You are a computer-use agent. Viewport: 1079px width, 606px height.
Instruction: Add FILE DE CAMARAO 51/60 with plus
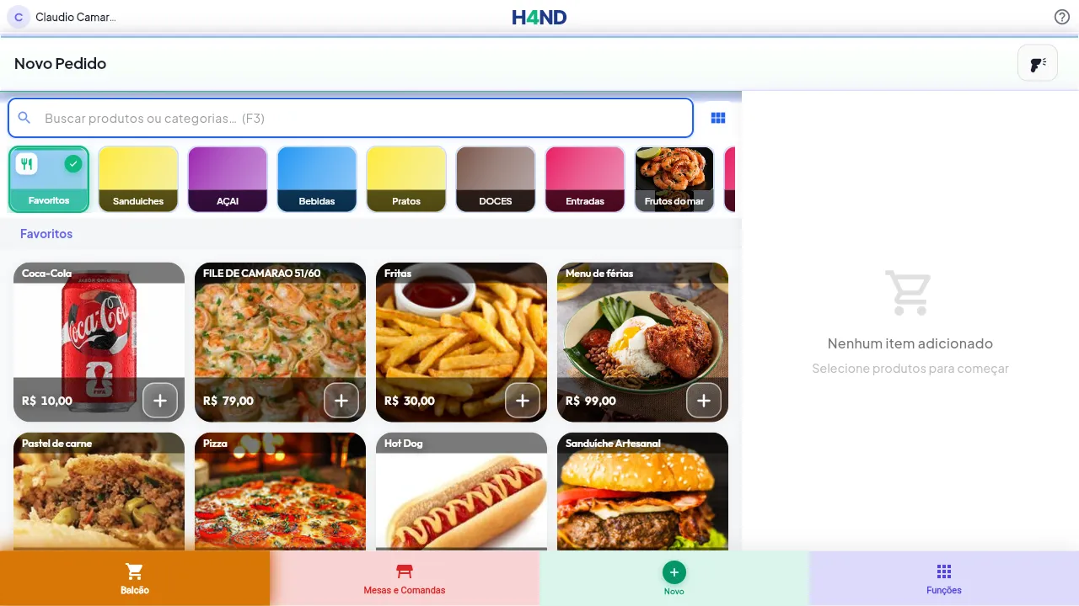(x=341, y=401)
